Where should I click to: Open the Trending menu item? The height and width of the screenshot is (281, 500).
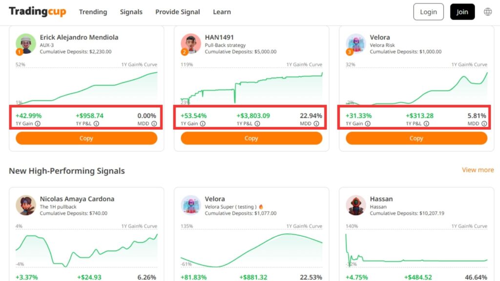pyautogui.click(x=93, y=12)
